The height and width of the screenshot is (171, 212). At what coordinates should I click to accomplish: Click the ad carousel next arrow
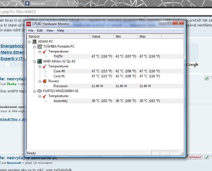coord(7,64)
